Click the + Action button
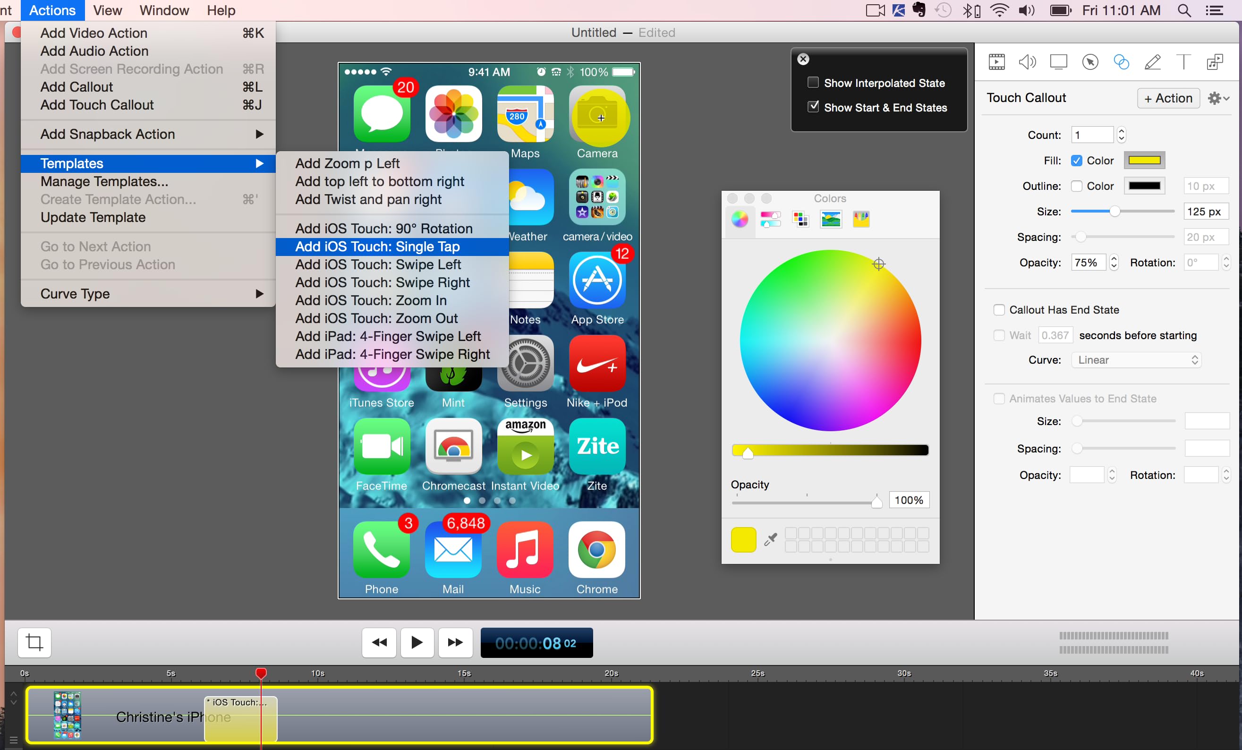This screenshot has width=1242, height=750. pos(1168,98)
